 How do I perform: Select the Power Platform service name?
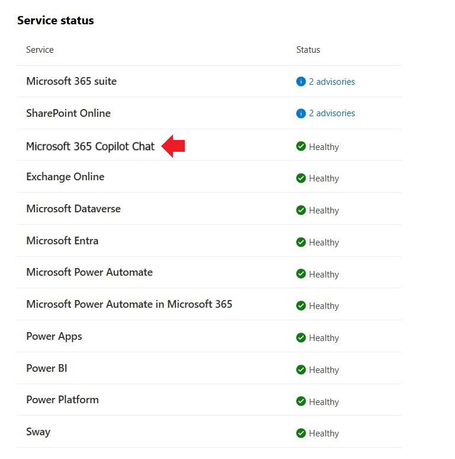click(x=63, y=400)
